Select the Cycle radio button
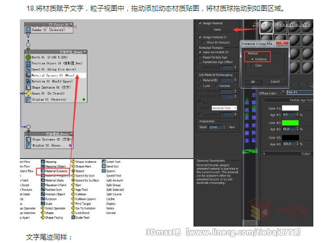Screen dimensions: 323x243 (x=200, y=86)
